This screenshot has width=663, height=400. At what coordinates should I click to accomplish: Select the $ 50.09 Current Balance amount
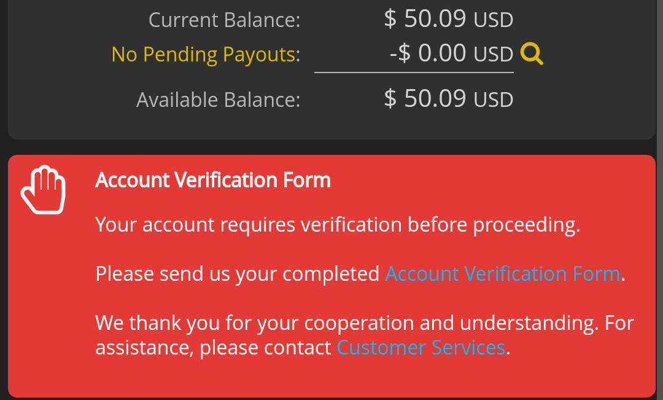pyautogui.click(x=425, y=18)
